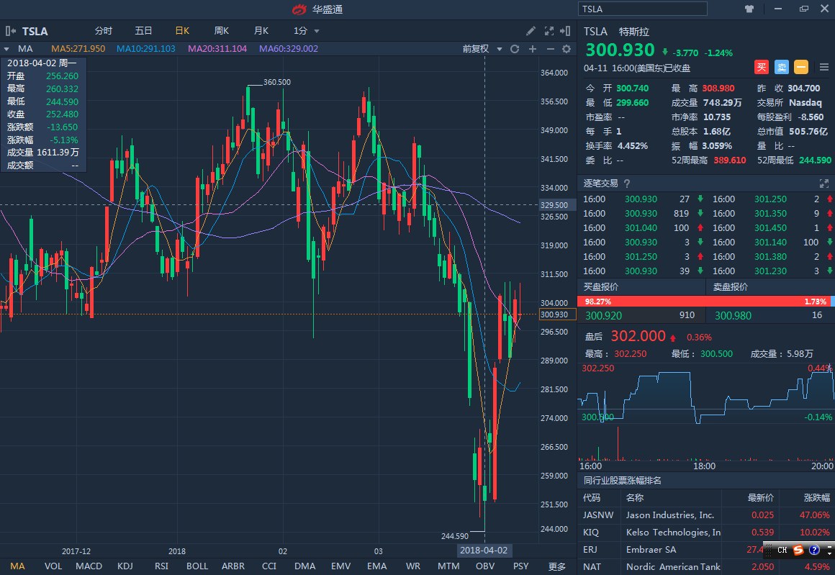Click the help icon beside 逐笔交易

pos(626,184)
